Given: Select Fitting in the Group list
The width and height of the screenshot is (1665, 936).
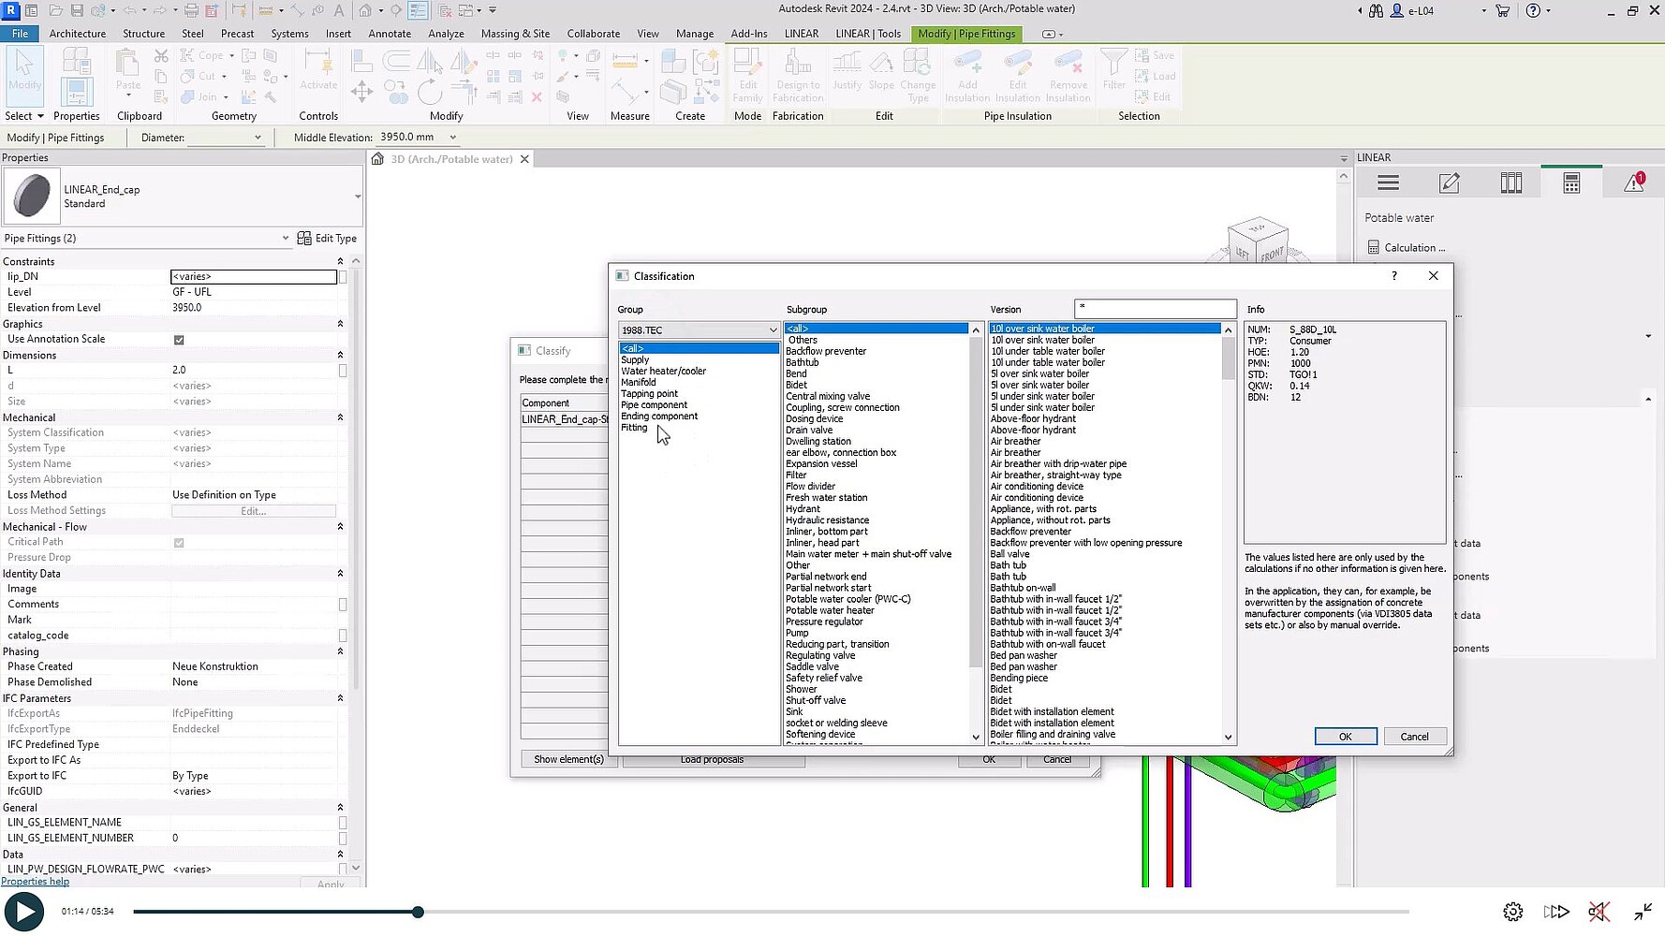Looking at the screenshot, I should point(634,428).
